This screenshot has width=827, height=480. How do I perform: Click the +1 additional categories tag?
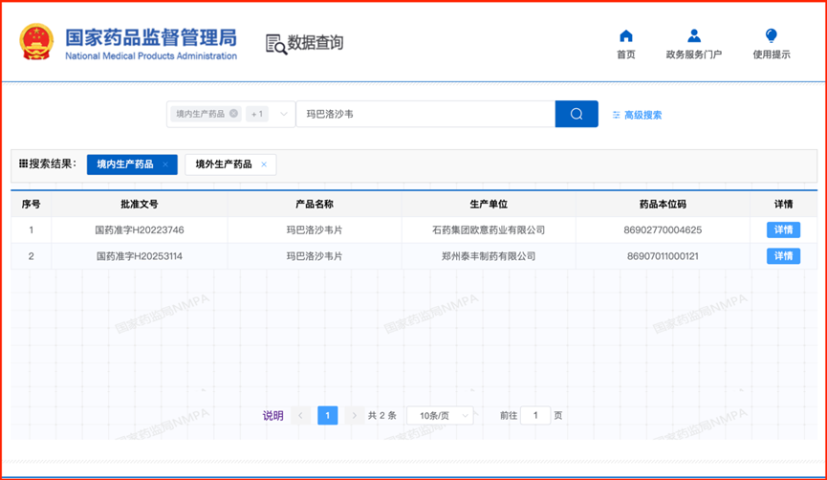click(x=257, y=114)
